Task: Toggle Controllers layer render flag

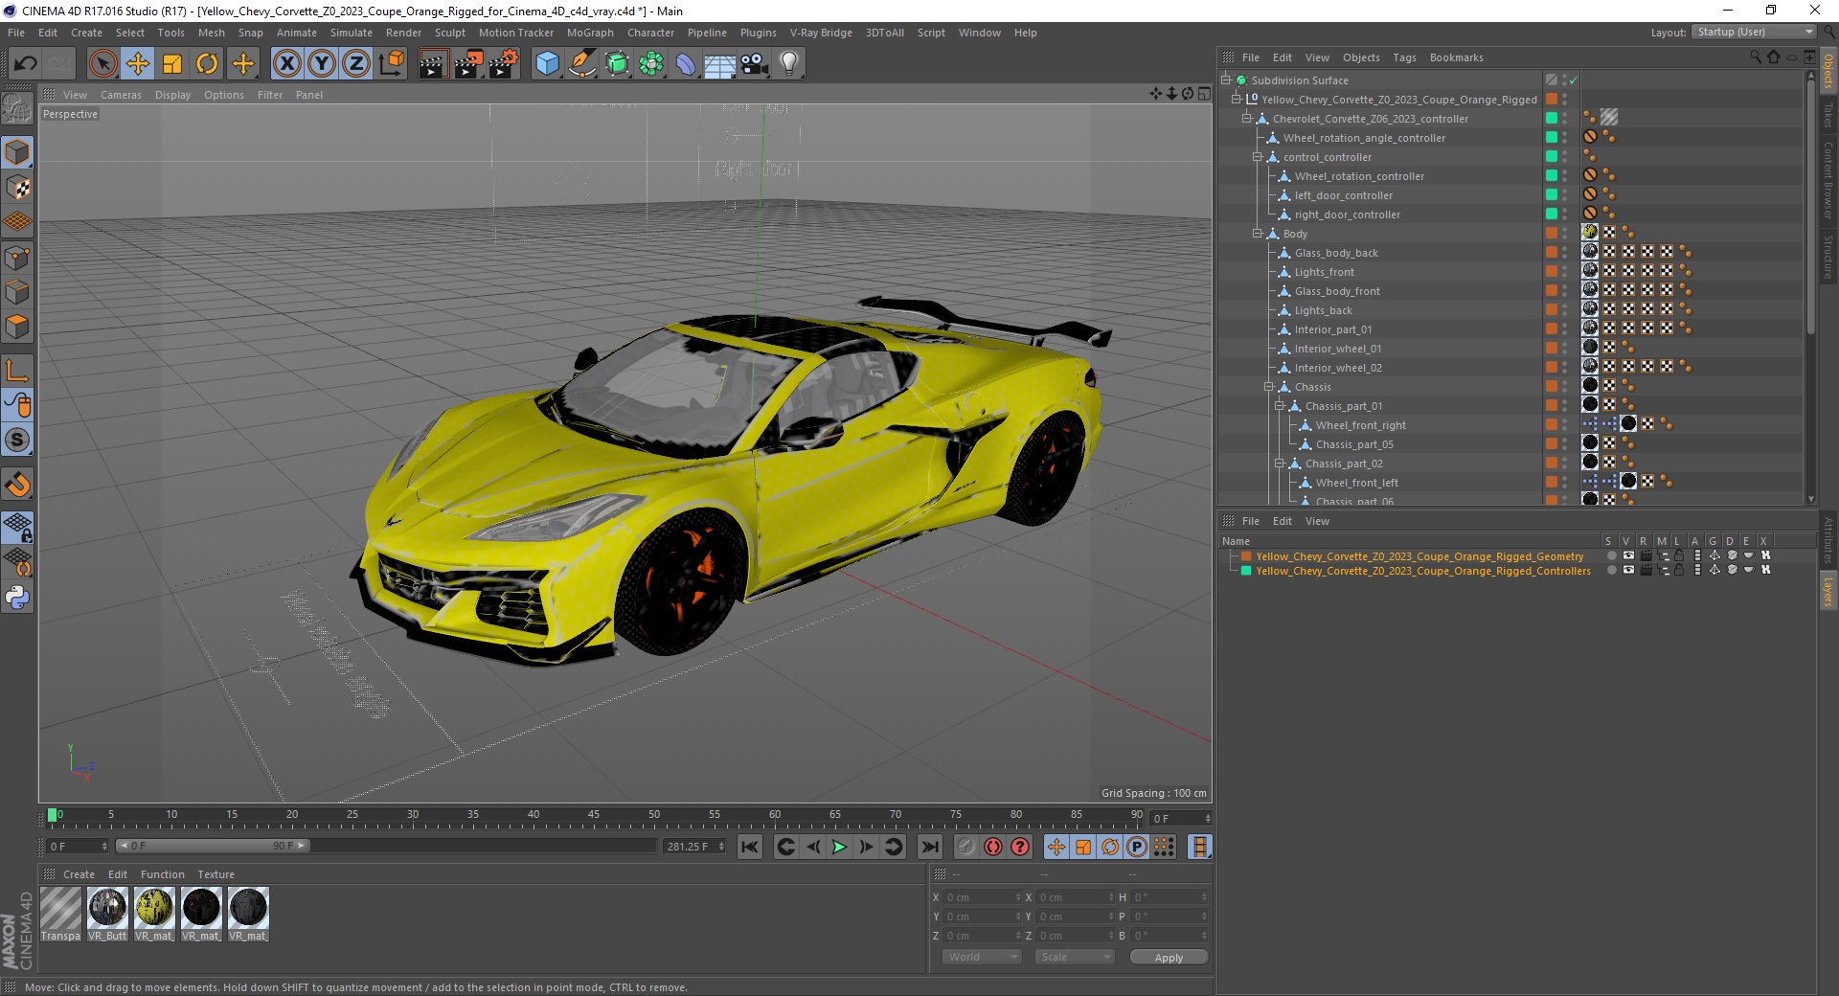Action: pyautogui.click(x=1646, y=571)
